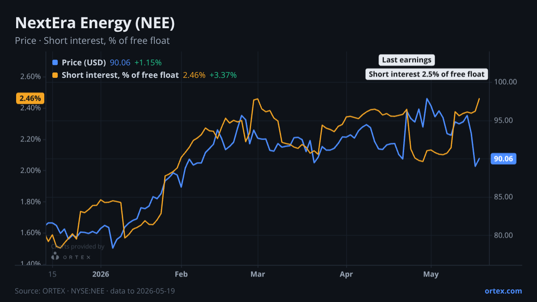Click the orange 2.46% axis value tag

click(x=30, y=98)
